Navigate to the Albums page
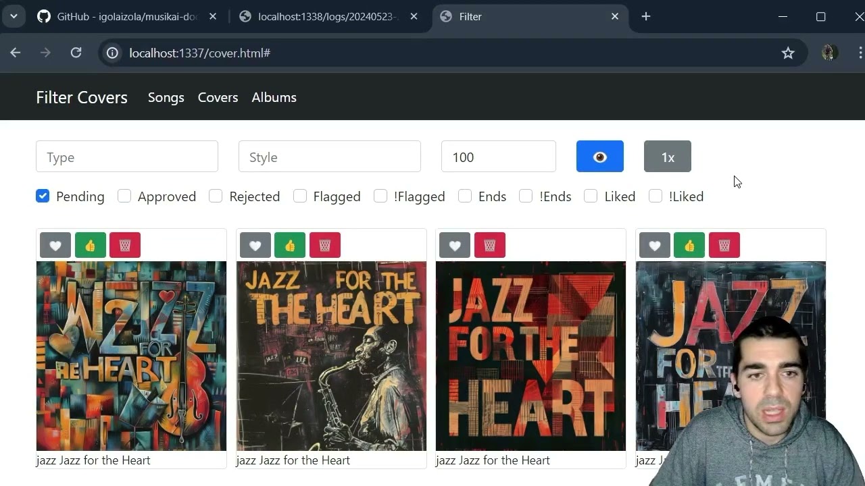Image resolution: width=865 pixels, height=486 pixels. (x=274, y=97)
